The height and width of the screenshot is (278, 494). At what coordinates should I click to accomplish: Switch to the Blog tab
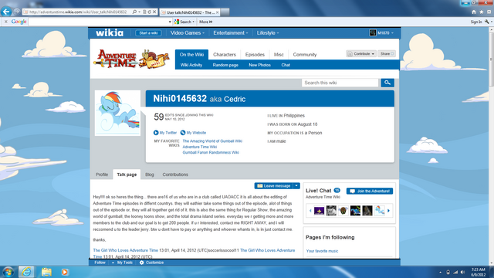tap(150, 175)
